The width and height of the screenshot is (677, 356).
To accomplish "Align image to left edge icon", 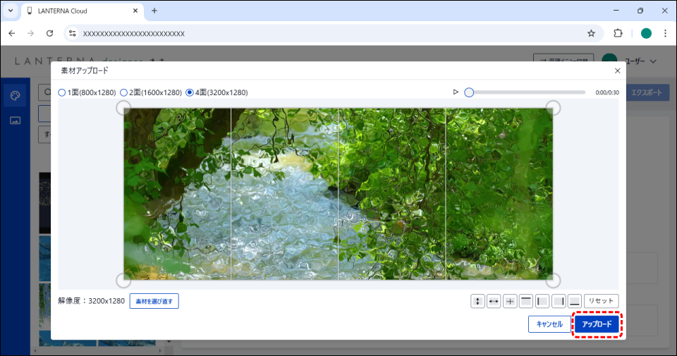I will 542,301.
